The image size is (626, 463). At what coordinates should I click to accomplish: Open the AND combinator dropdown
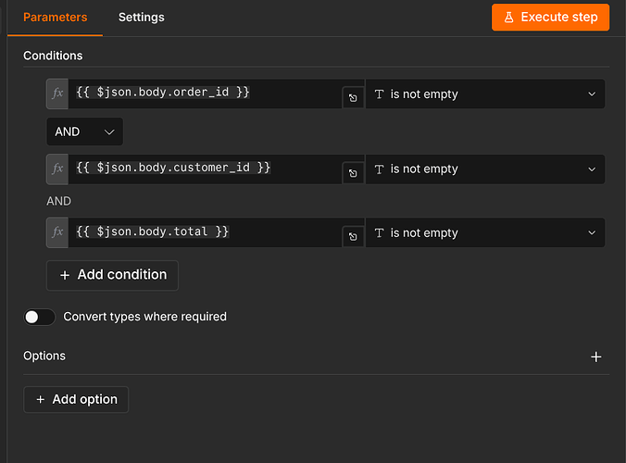tap(84, 131)
